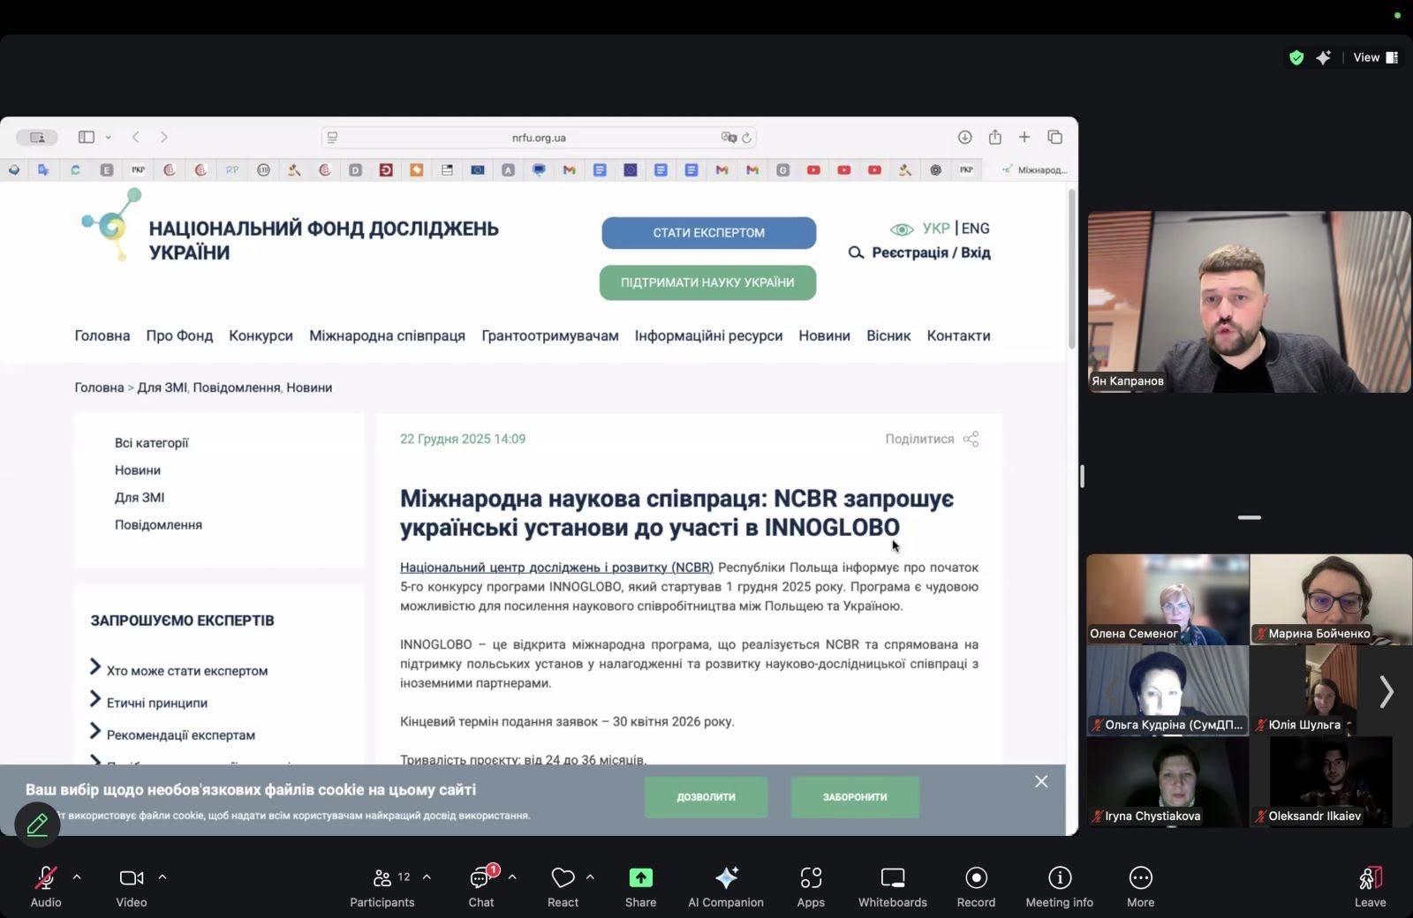Show next page of participant thumbnails
The image size is (1413, 918).
[1387, 691]
